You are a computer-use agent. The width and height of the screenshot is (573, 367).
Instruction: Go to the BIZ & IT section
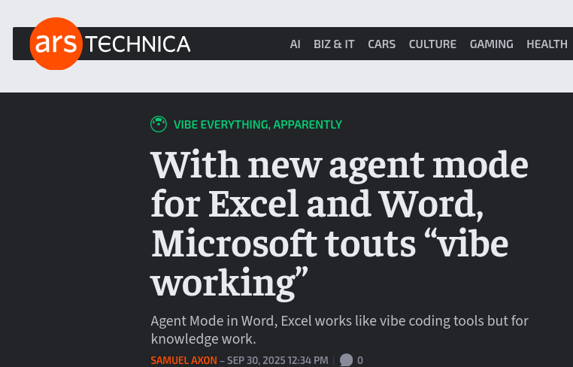coord(334,44)
